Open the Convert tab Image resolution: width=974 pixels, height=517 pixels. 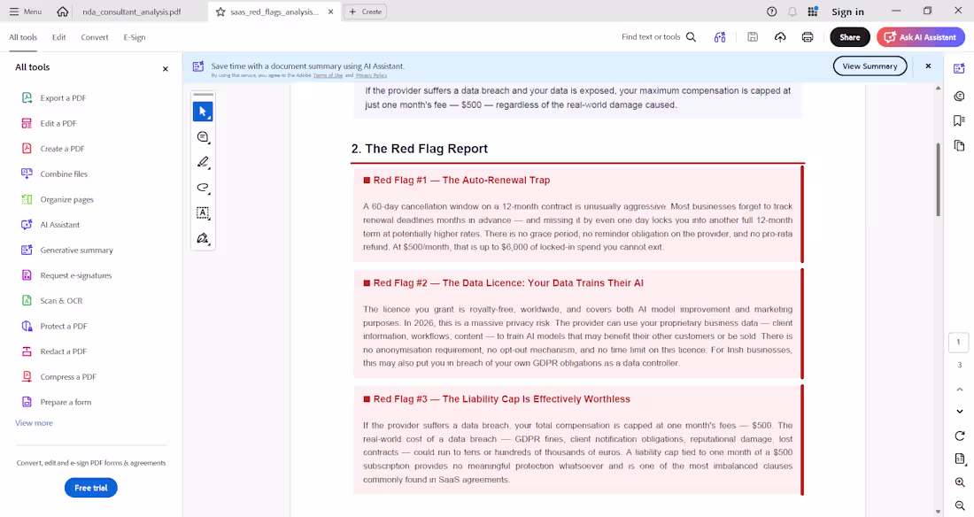coord(95,37)
